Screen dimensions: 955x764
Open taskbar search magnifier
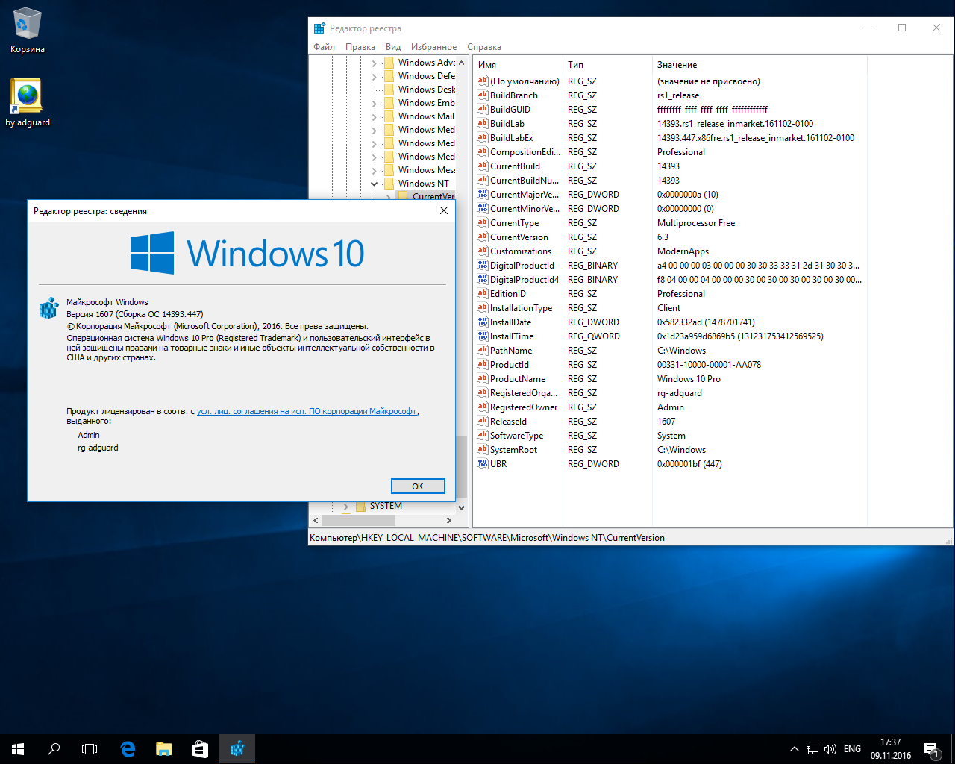click(54, 749)
